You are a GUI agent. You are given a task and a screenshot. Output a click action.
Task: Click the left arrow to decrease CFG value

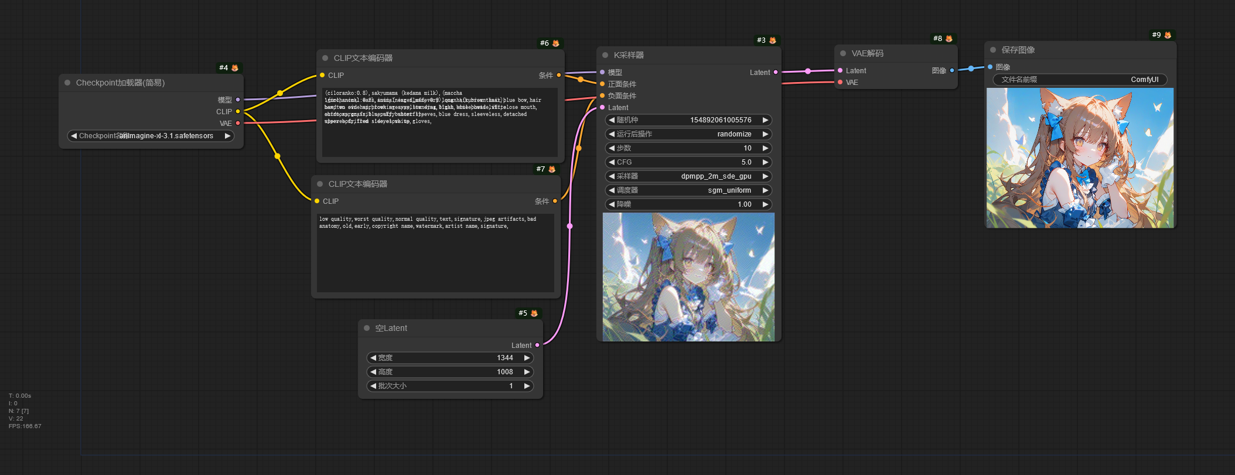click(612, 162)
